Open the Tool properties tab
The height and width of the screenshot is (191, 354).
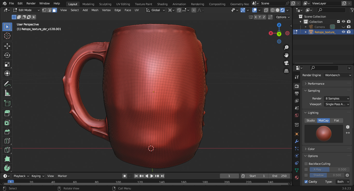click(297, 77)
